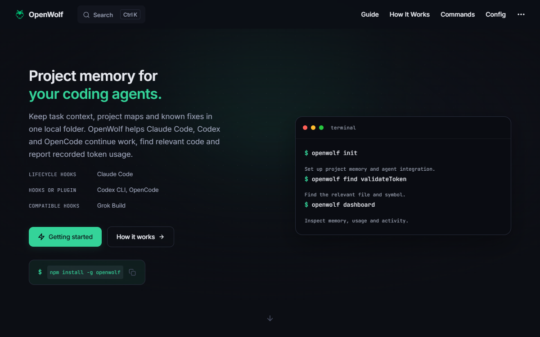Expand the three-dots extra menu

point(521,14)
